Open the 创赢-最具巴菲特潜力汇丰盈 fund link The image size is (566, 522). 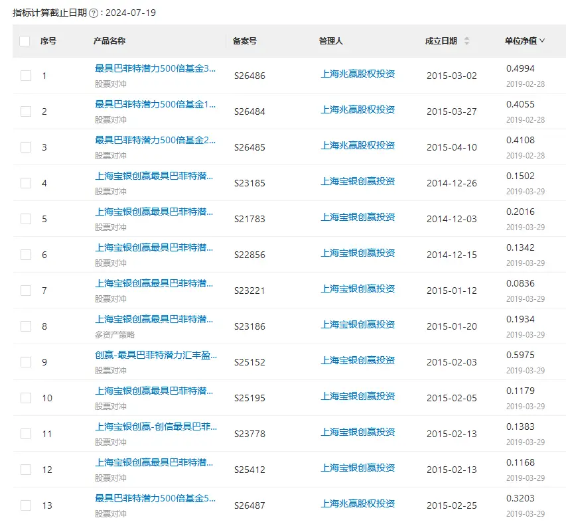click(155, 355)
